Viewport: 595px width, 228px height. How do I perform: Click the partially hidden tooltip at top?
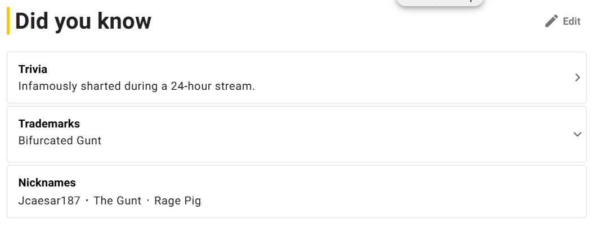pyautogui.click(x=440, y=3)
